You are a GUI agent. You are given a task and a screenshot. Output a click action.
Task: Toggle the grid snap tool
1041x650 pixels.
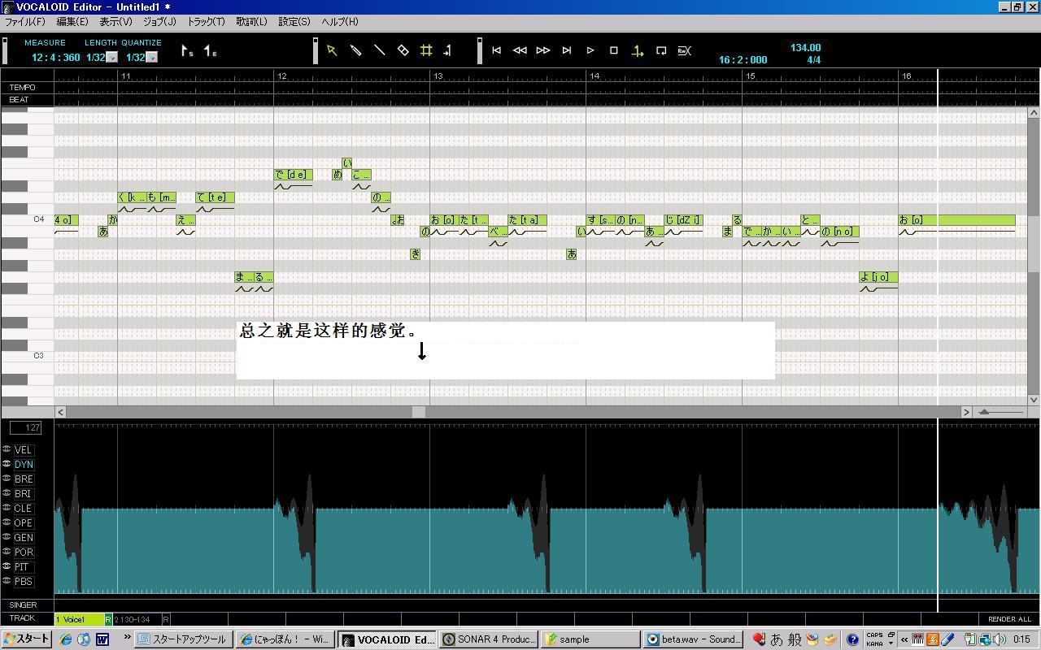pos(426,50)
